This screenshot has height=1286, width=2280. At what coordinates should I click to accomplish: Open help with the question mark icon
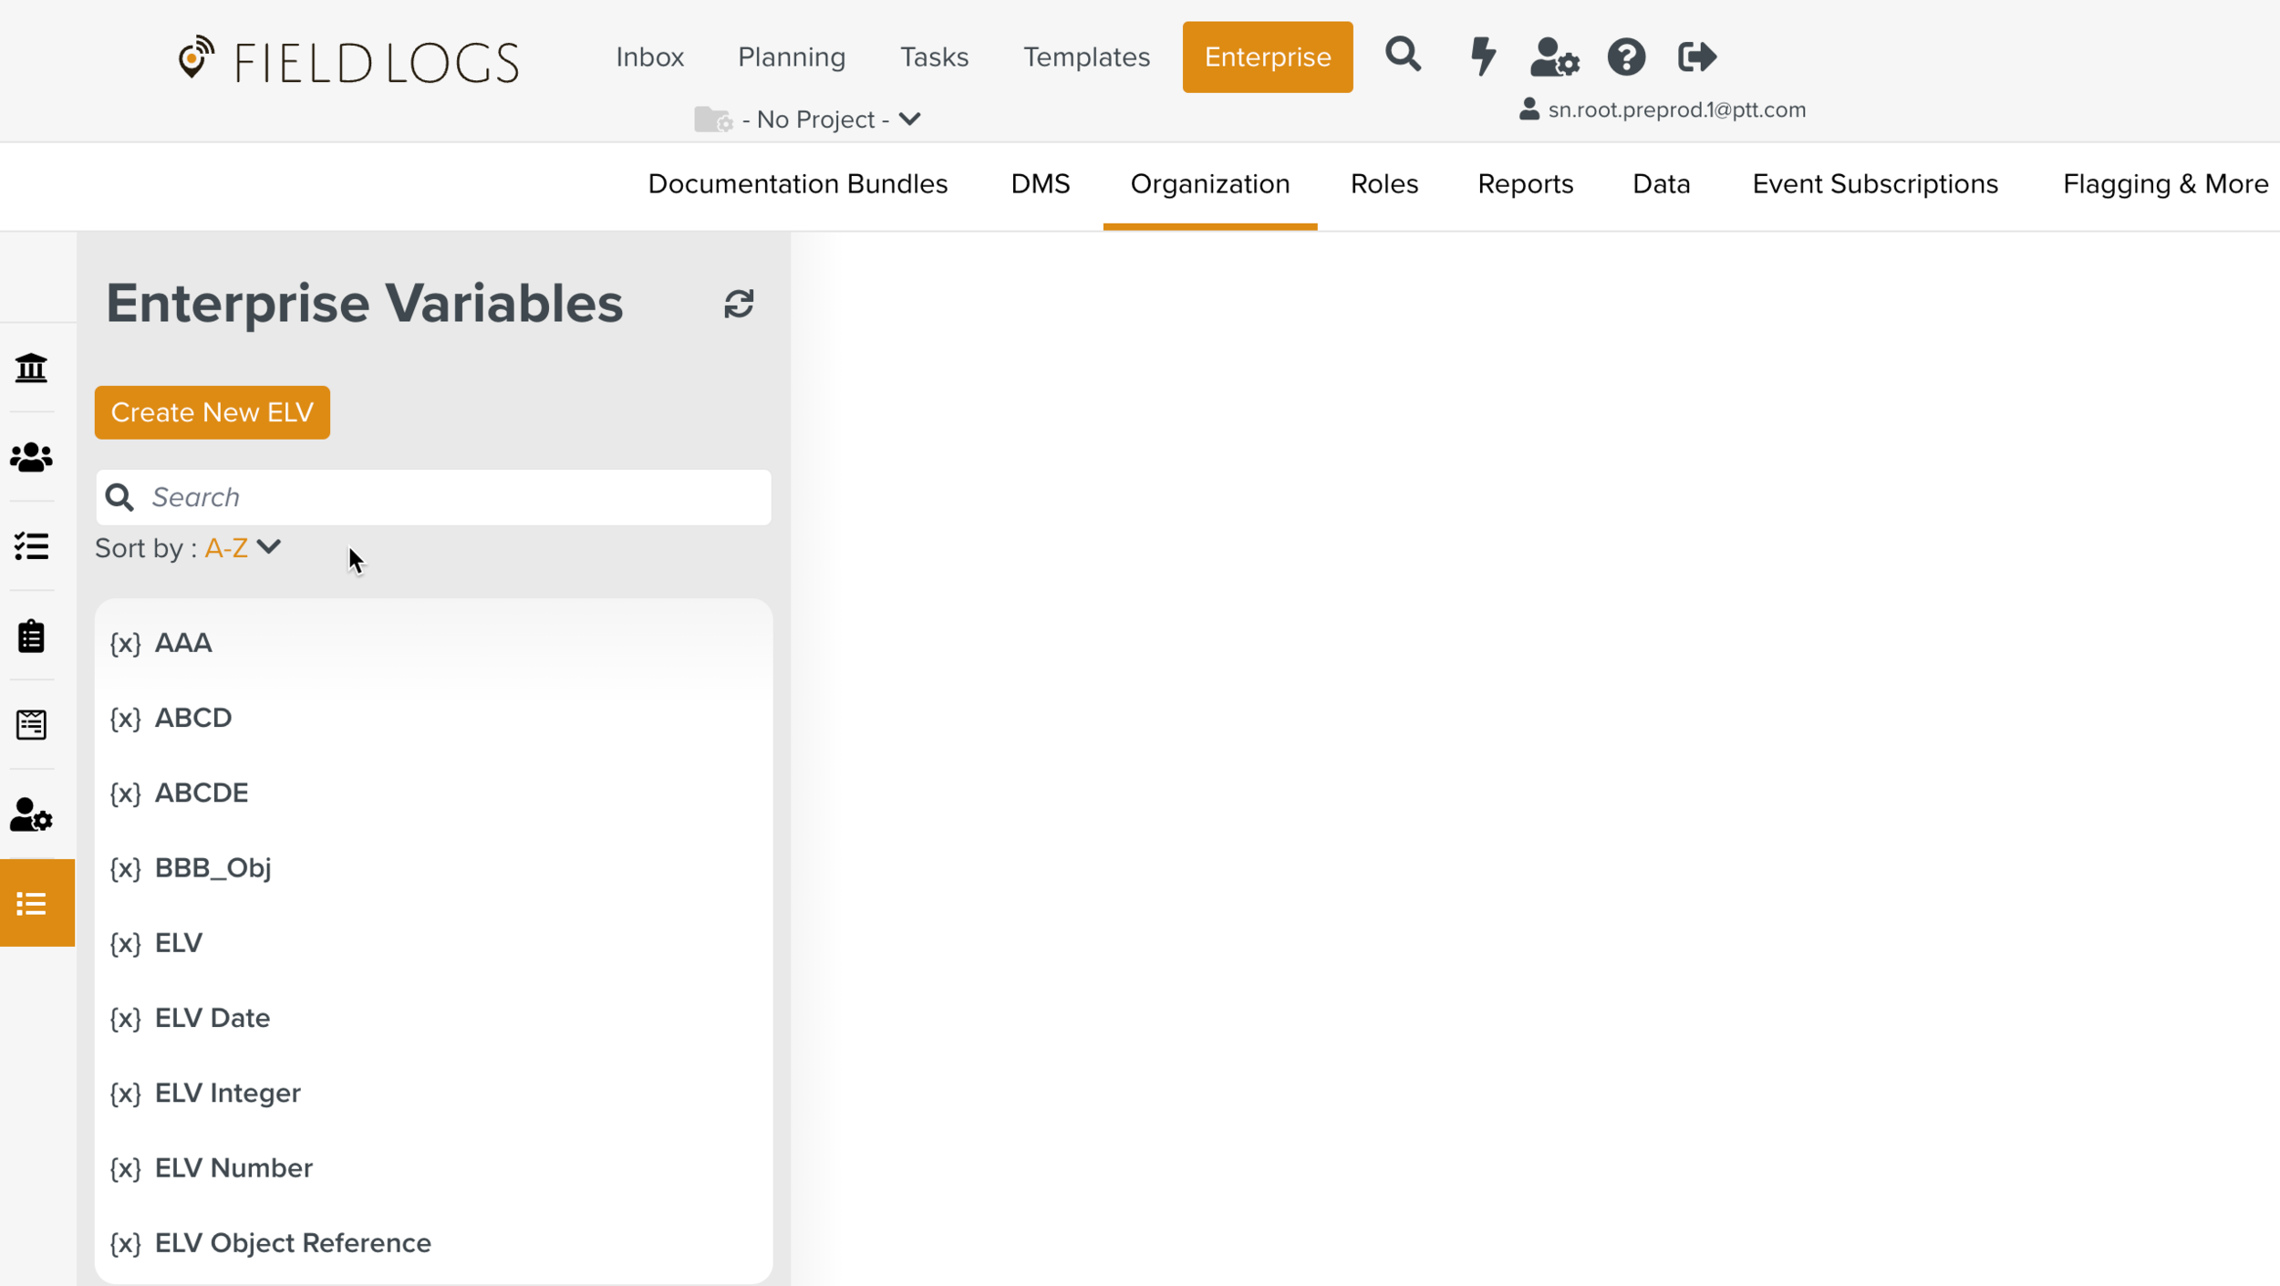(1627, 57)
